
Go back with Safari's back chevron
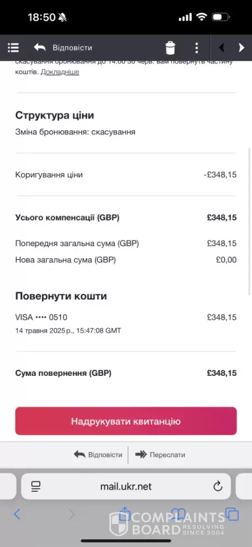pyautogui.click(x=17, y=514)
